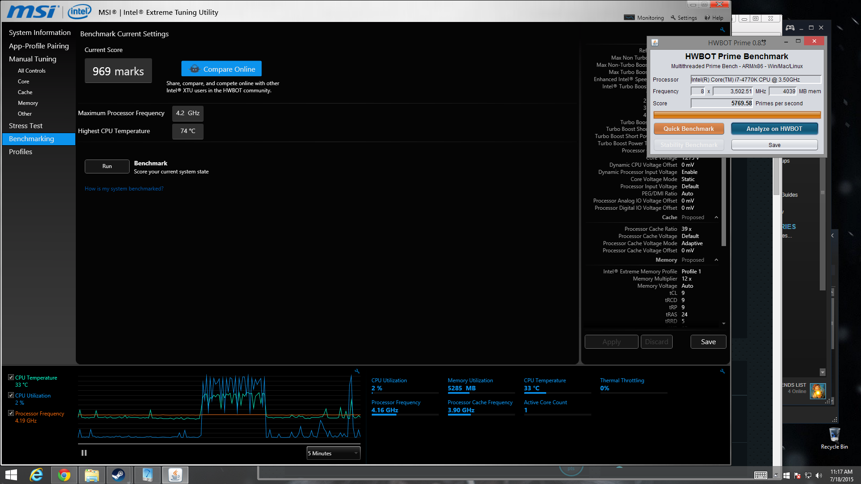This screenshot has width=861, height=484.
Task: Select Cache under Manual Tuning
Action: 25,92
